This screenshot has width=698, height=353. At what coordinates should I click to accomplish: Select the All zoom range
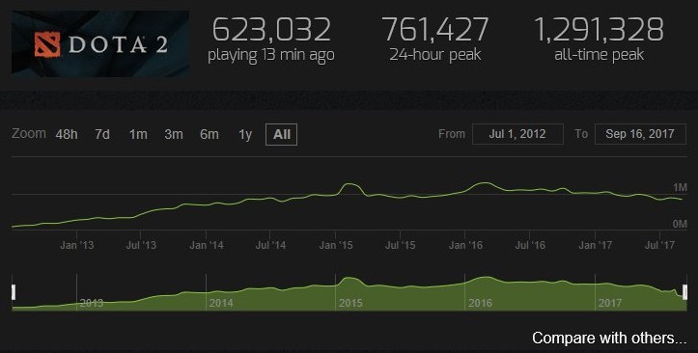pyautogui.click(x=281, y=134)
